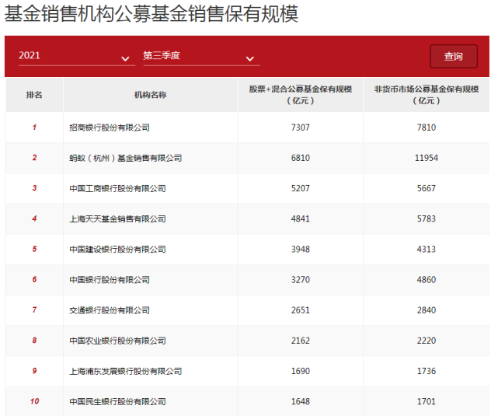Select value 11954 in 蚂蚁 row

(x=427, y=158)
